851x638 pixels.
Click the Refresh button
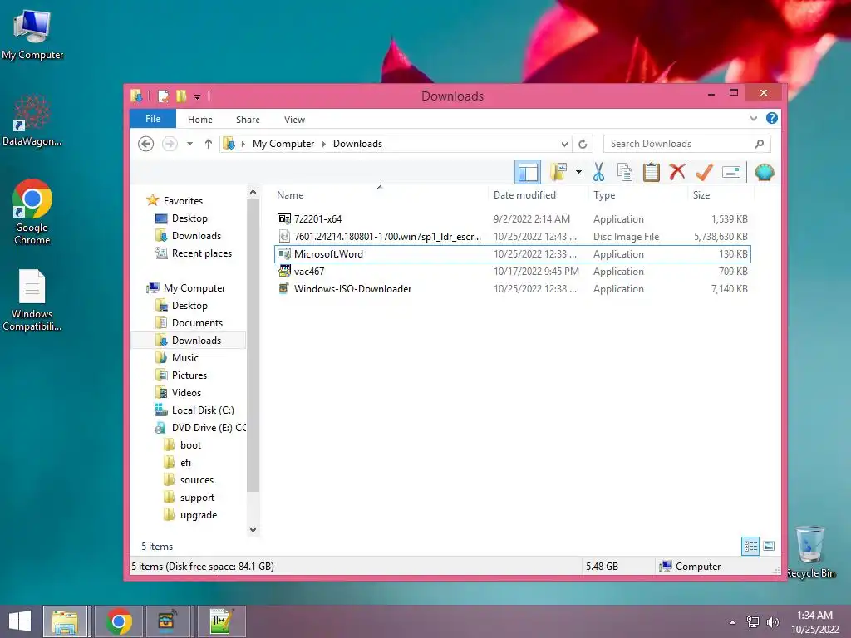583,145
